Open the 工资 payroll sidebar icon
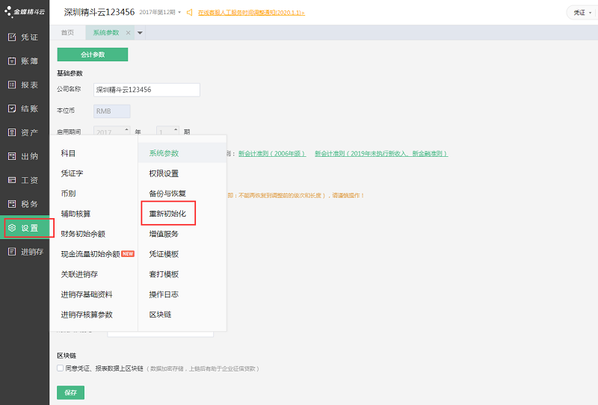Screen dimensions: 598x405 (x=12, y=180)
